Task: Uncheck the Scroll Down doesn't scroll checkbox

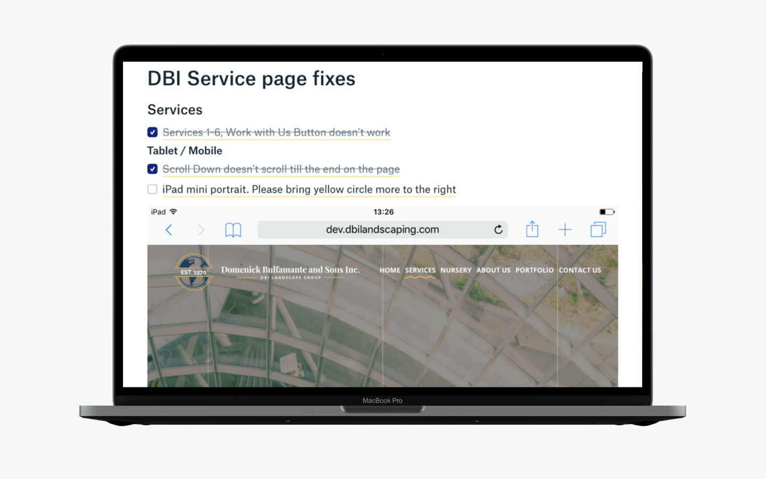Action: point(152,169)
